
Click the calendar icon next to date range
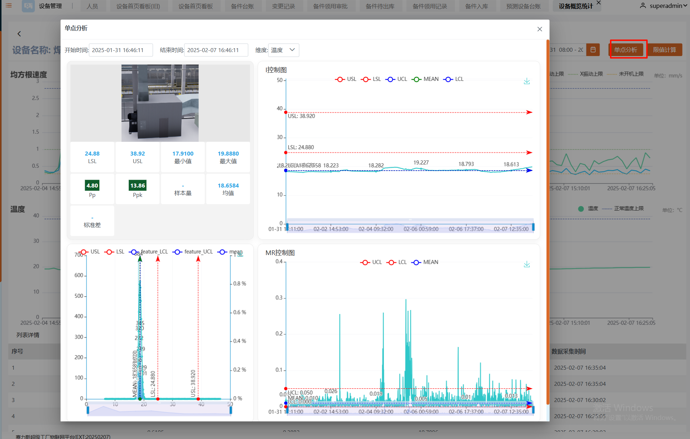593,50
